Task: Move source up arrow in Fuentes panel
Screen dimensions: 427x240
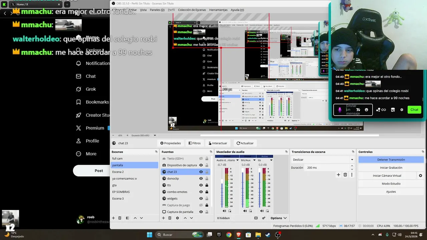Action: pyautogui.click(x=185, y=218)
